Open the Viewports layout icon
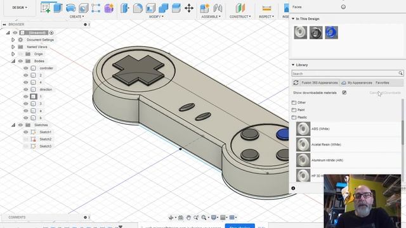The image size is (406, 228). coord(232,218)
